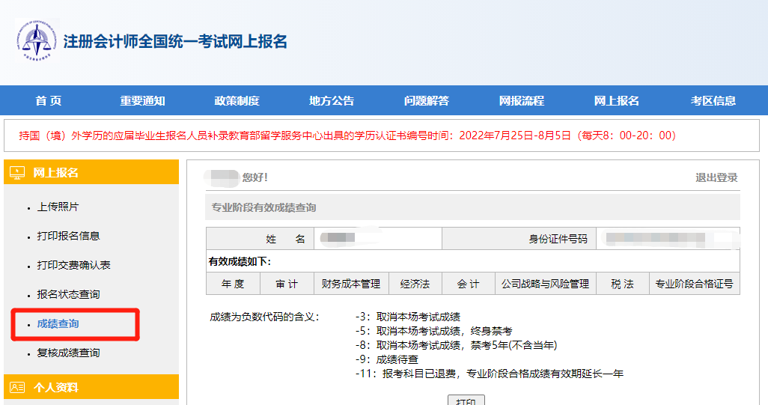Click 上传照片 in the sidebar
The image size is (768, 405).
pyautogui.click(x=58, y=207)
